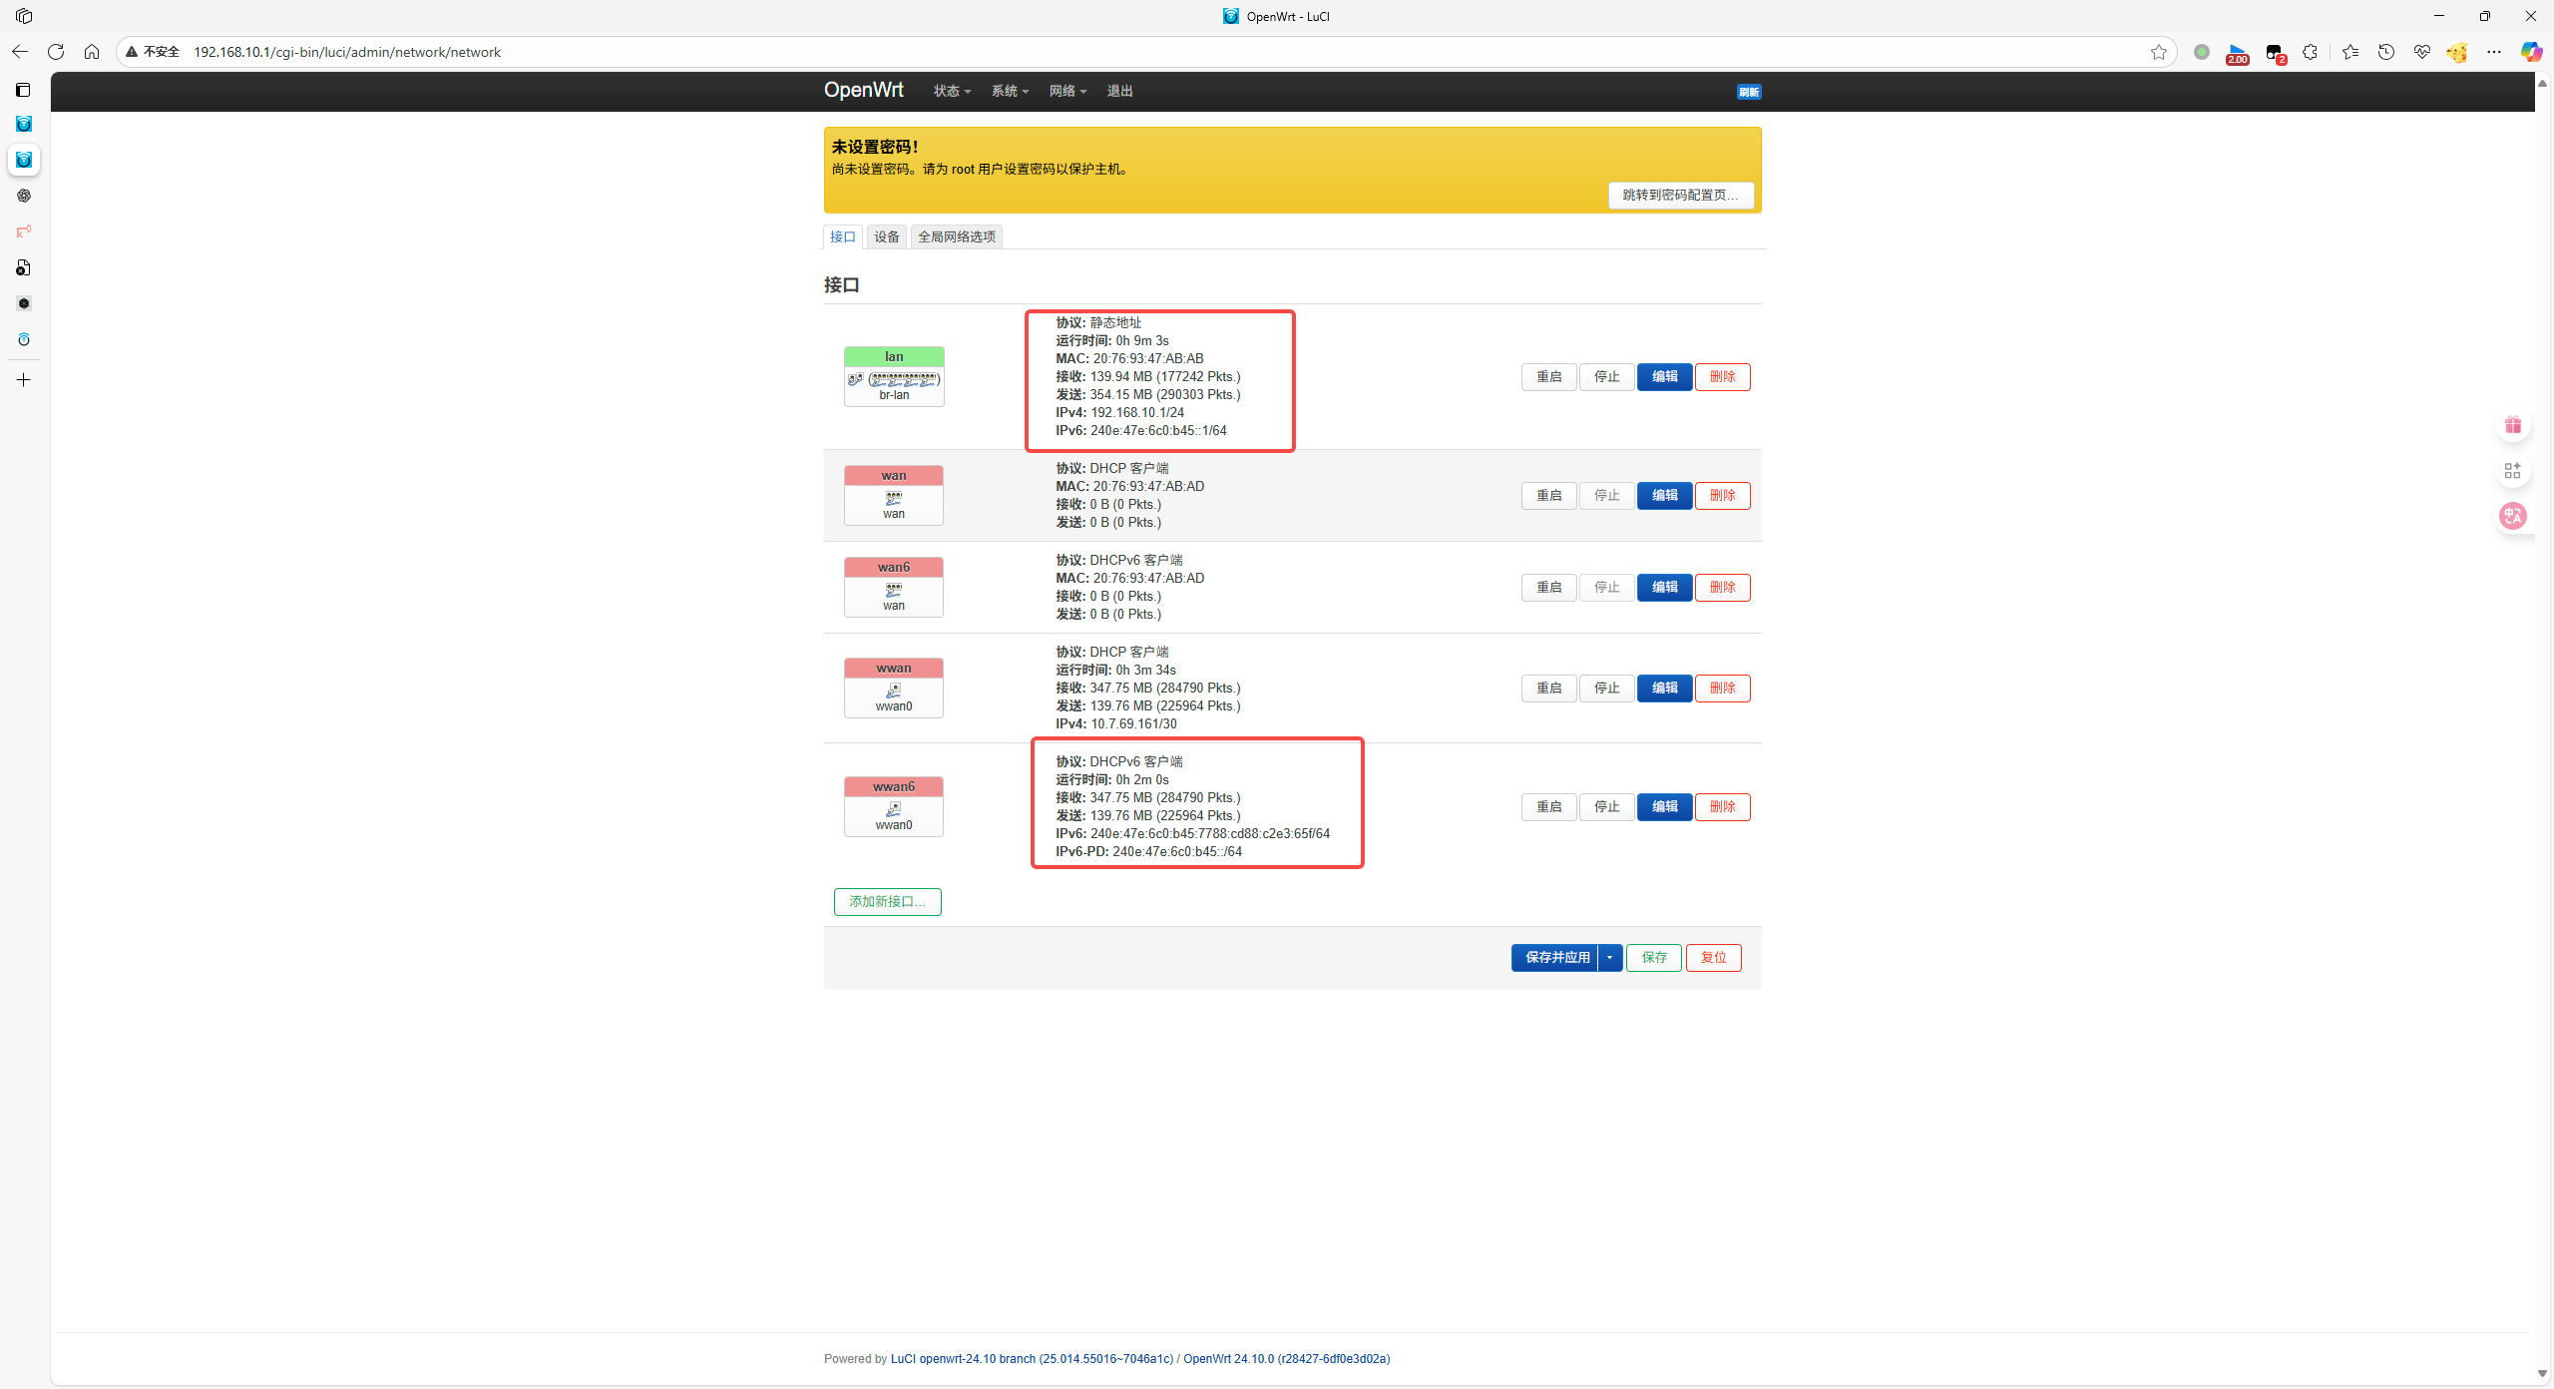The image size is (2554, 1389).
Task: Edit the wan DHCP client interface
Action: [x=1664, y=495]
